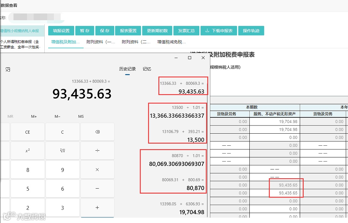Click the 本期数 table header

(x=252, y=107)
